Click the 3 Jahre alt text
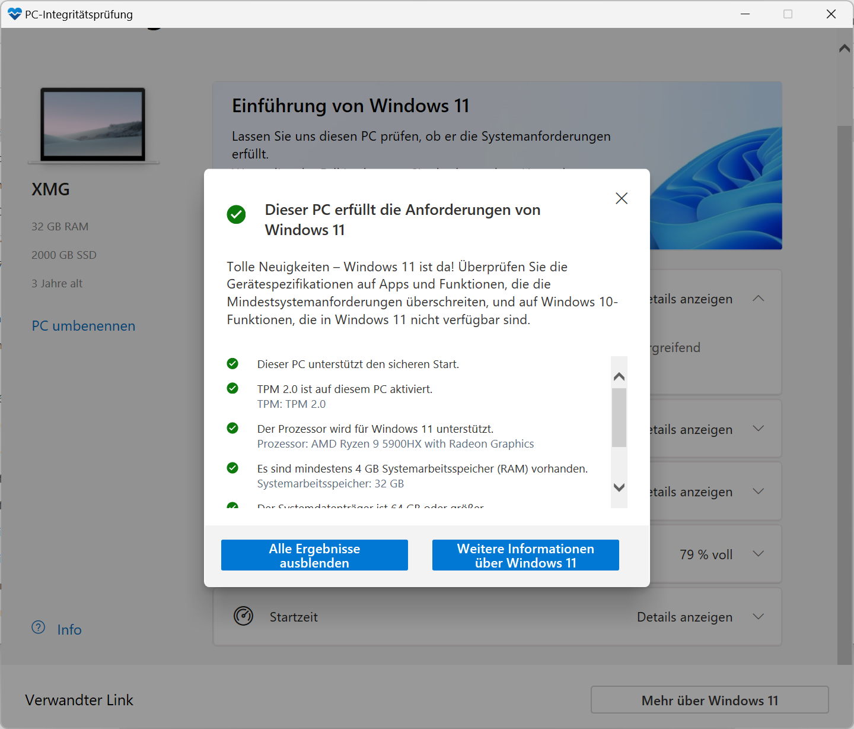The width and height of the screenshot is (854, 729). pos(57,284)
